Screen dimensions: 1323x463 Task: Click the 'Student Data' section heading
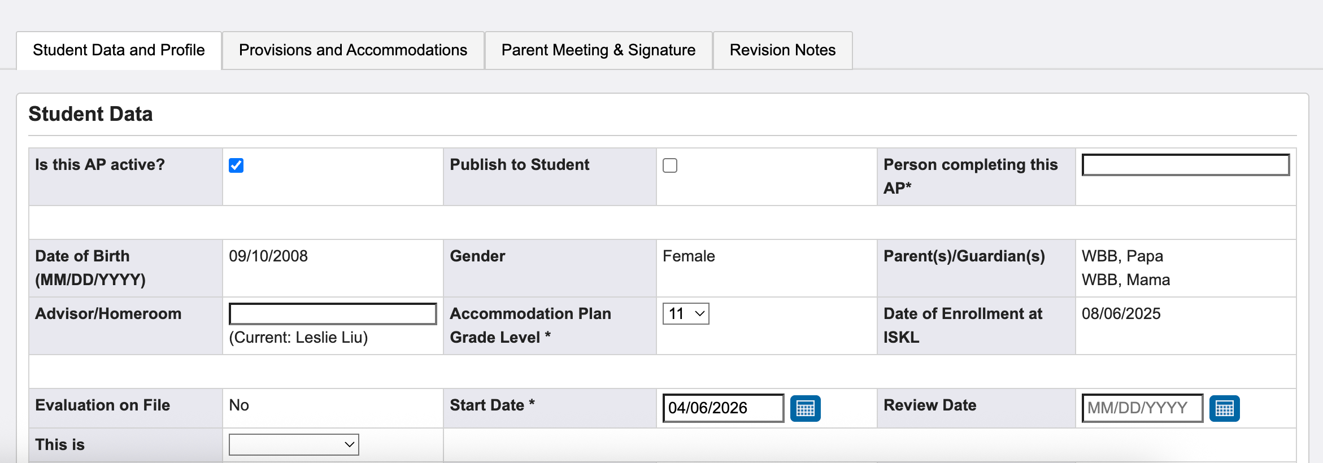click(90, 114)
